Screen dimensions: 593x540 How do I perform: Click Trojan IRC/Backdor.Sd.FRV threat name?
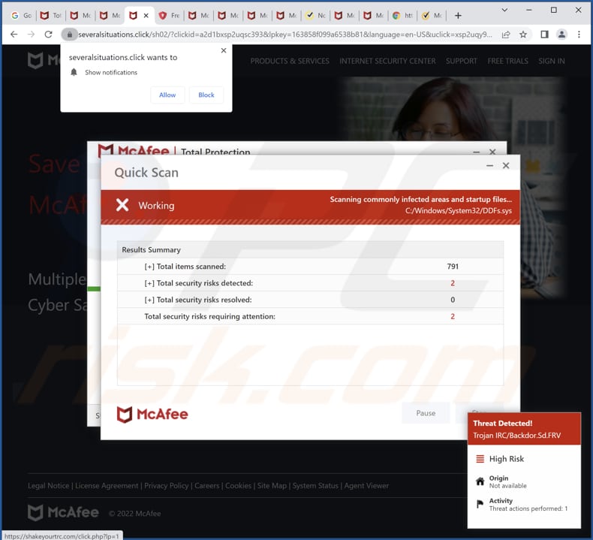[516, 436]
